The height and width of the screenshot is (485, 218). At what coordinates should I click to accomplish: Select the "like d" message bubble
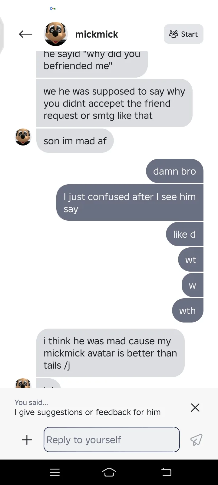(x=185, y=234)
